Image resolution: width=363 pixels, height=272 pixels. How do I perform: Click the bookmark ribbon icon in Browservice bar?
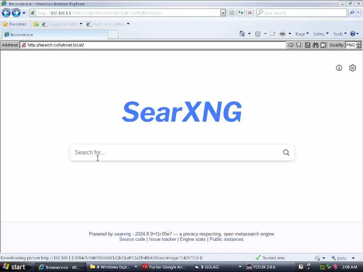click(298, 45)
